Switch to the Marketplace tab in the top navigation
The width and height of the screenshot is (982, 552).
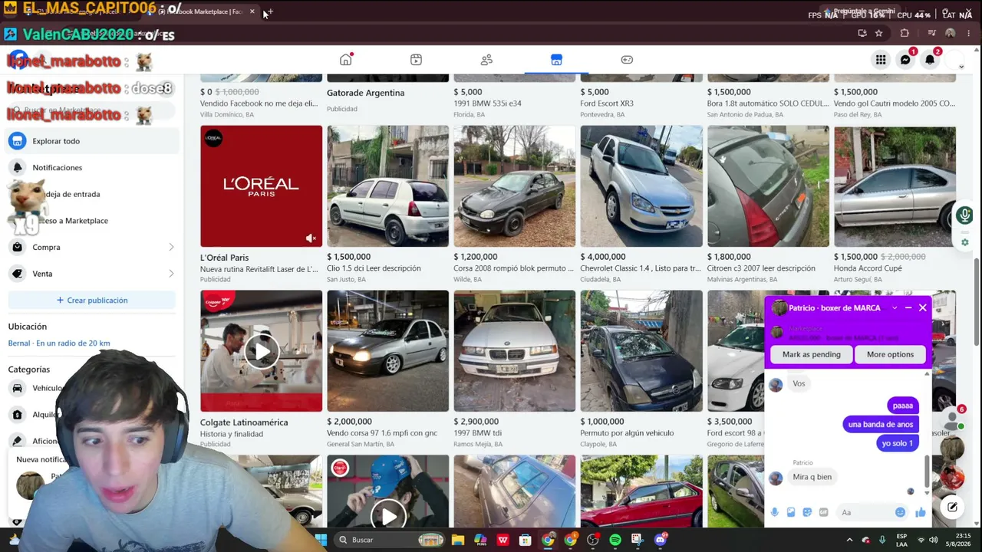(556, 60)
